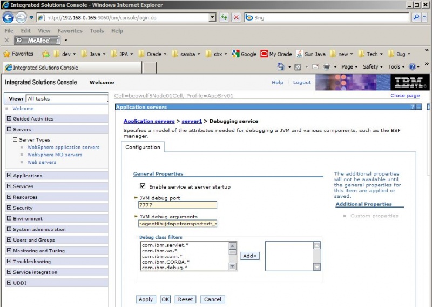Open the Safety menu dropdown
432x307 pixels.
(373, 67)
